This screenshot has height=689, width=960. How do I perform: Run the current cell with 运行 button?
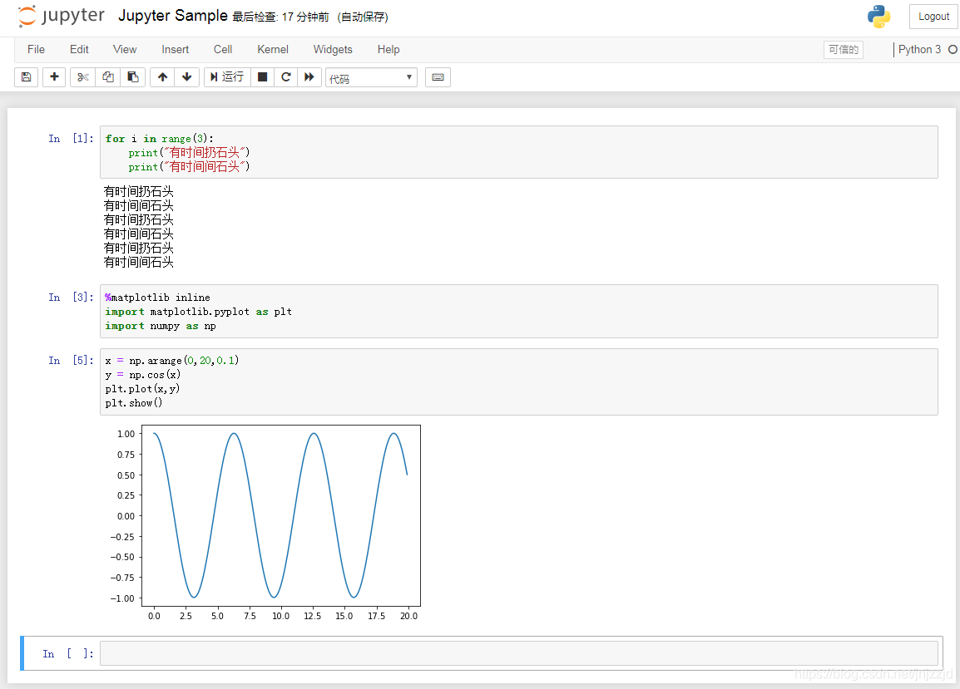tap(225, 76)
